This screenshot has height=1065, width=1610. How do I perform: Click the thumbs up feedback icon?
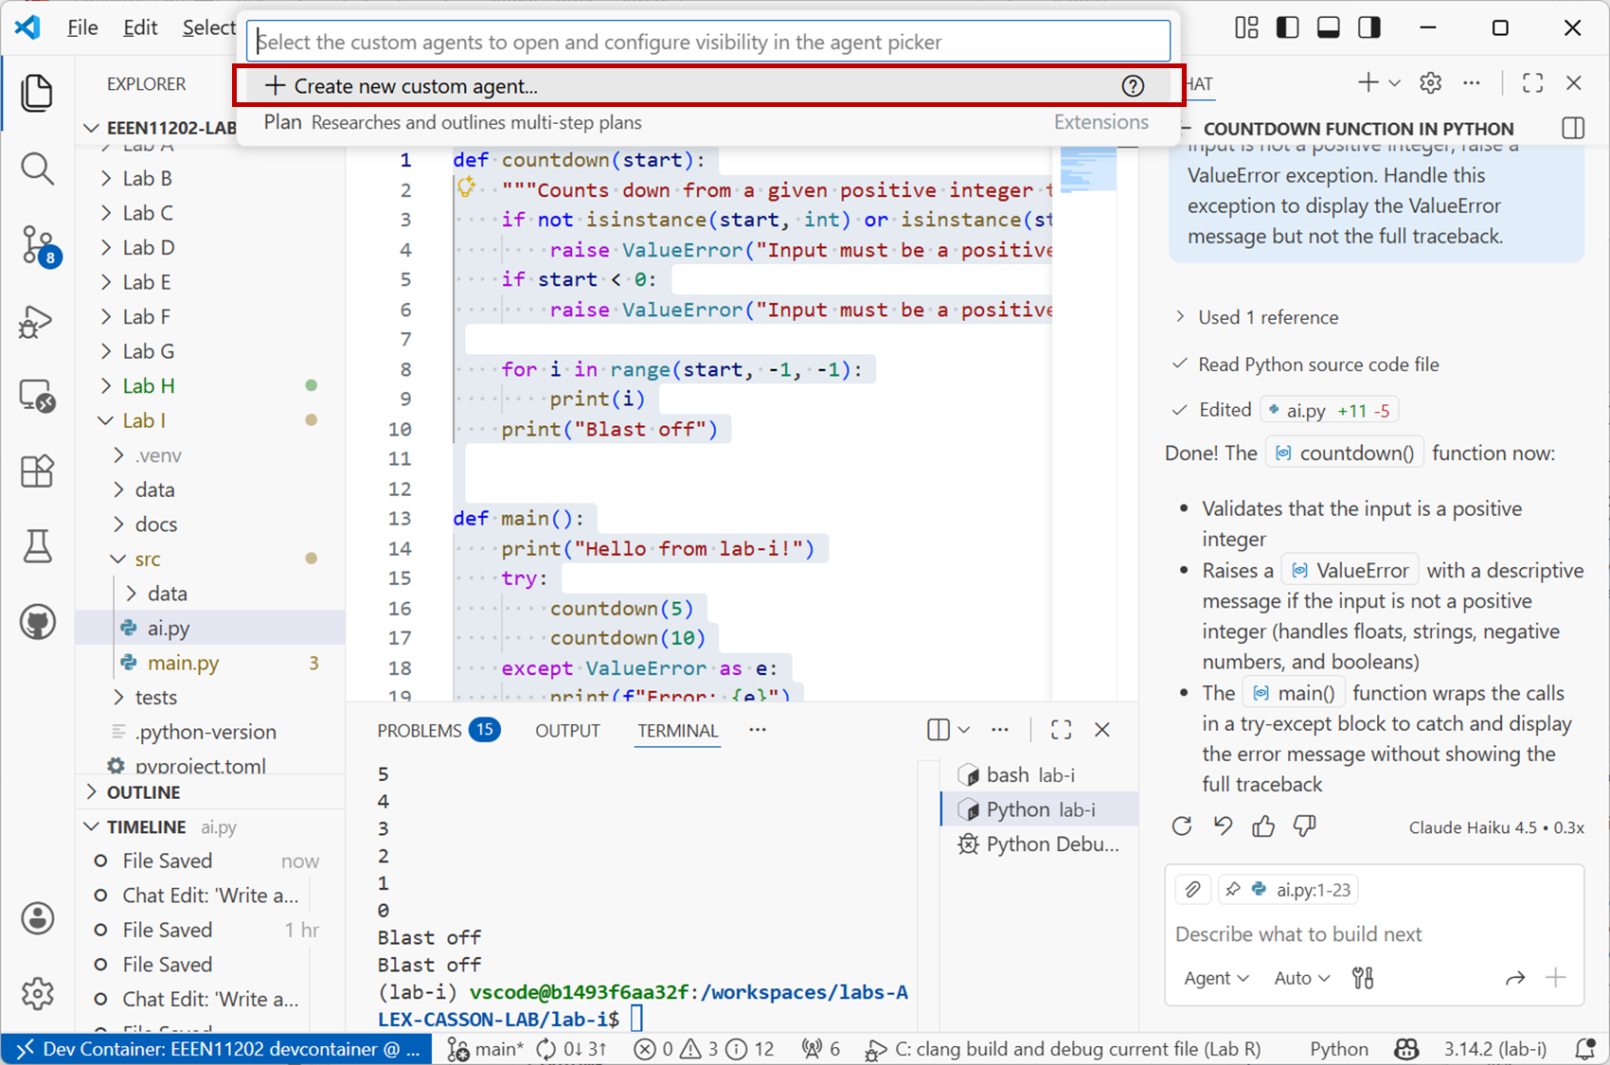(x=1263, y=826)
